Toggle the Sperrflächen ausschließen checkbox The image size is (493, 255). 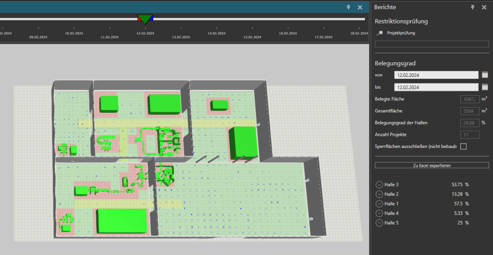(x=464, y=146)
